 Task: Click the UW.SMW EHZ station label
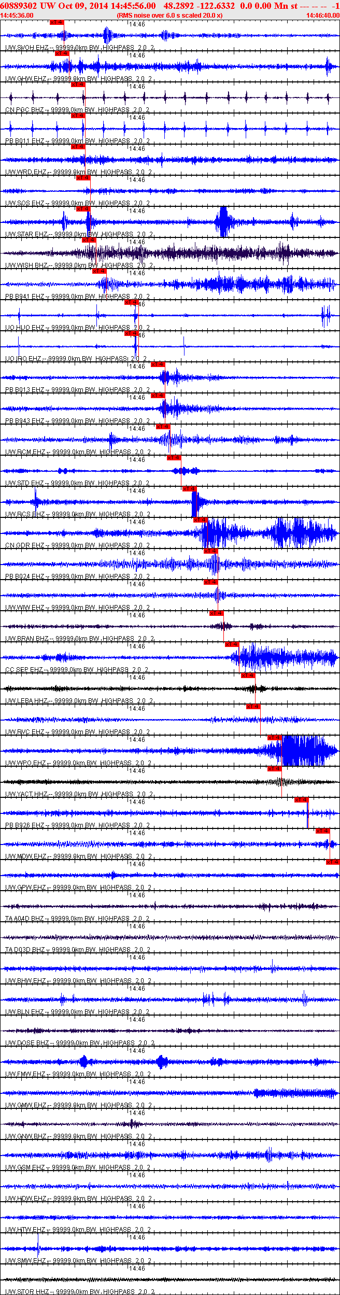point(26,1261)
